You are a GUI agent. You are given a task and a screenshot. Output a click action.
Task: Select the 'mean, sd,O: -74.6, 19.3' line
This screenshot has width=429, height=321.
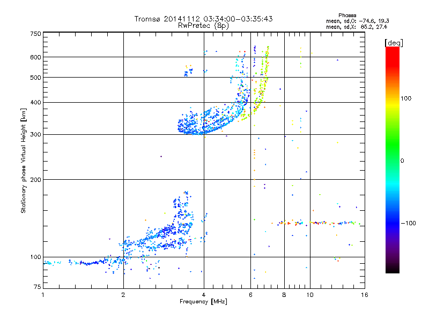coord(357,21)
